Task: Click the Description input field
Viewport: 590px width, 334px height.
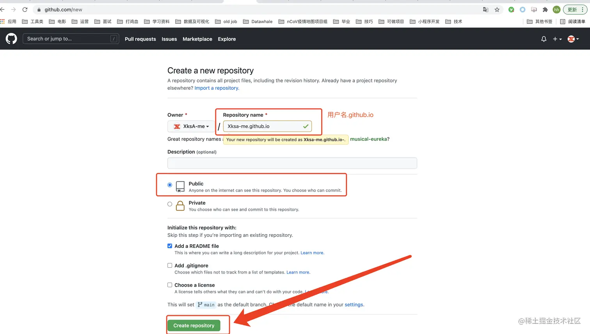Action: (x=292, y=163)
